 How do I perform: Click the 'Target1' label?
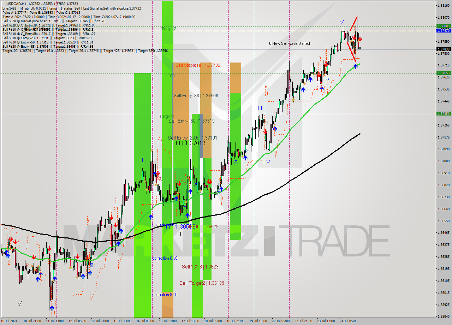point(166,116)
